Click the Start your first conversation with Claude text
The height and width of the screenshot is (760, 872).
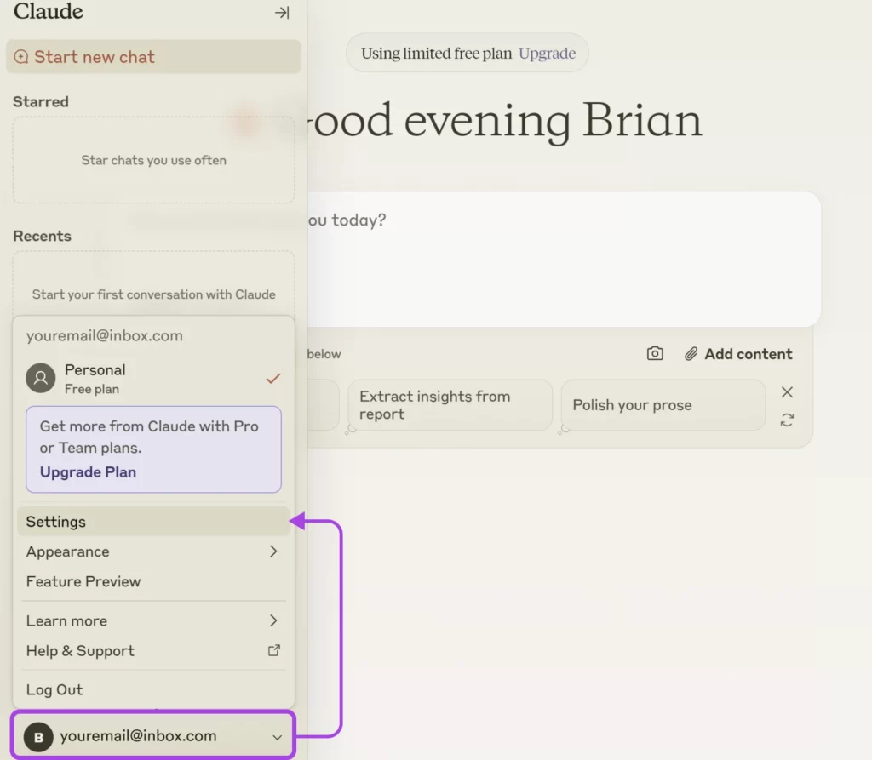[x=153, y=294]
